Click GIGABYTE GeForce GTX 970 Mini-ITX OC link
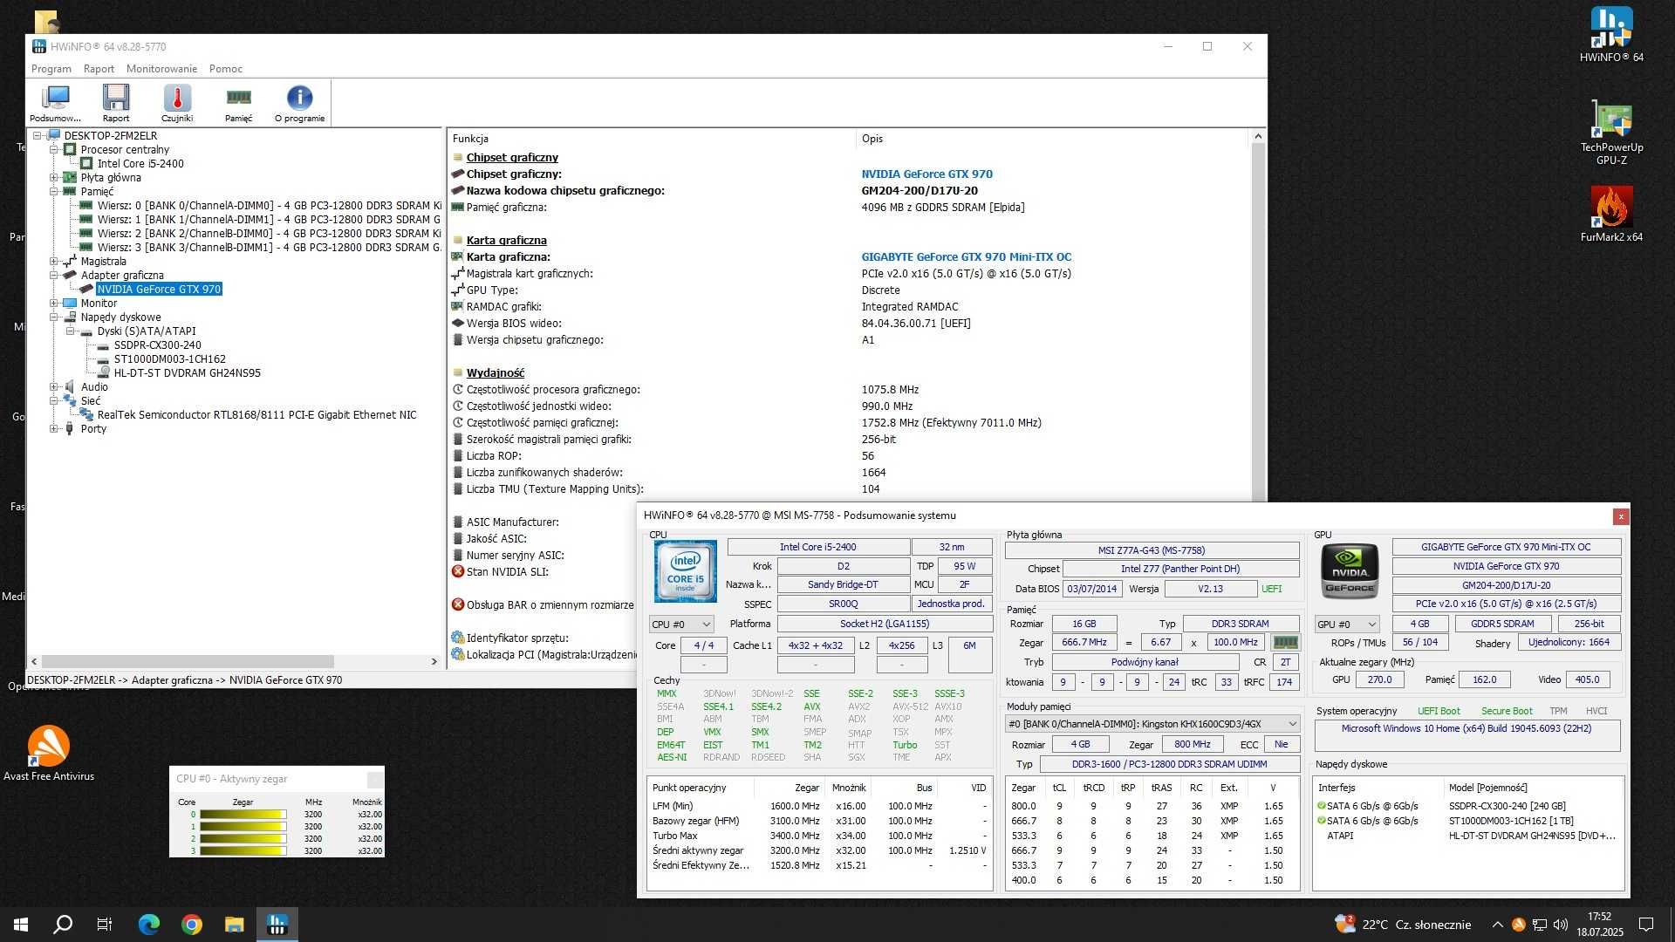The width and height of the screenshot is (1675, 942). 967,257
